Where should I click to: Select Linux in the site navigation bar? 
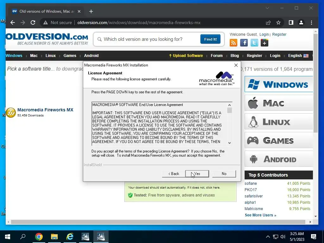coord(51,56)
